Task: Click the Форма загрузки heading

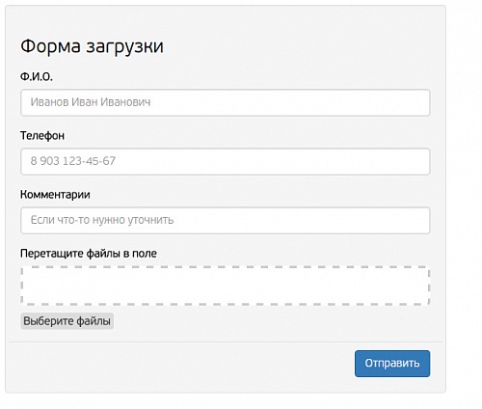Action: [x=93, y=46]
